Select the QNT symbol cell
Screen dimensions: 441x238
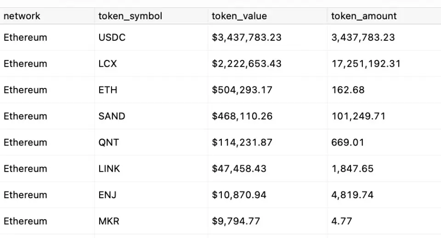[x=108, y=142]
